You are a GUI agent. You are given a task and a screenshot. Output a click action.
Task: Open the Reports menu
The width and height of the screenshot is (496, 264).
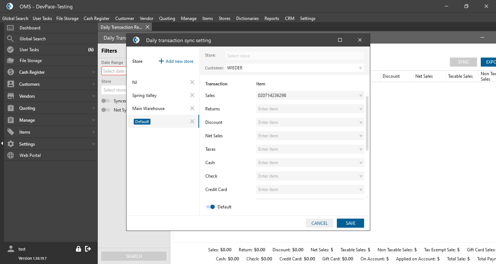click(271, 19)
